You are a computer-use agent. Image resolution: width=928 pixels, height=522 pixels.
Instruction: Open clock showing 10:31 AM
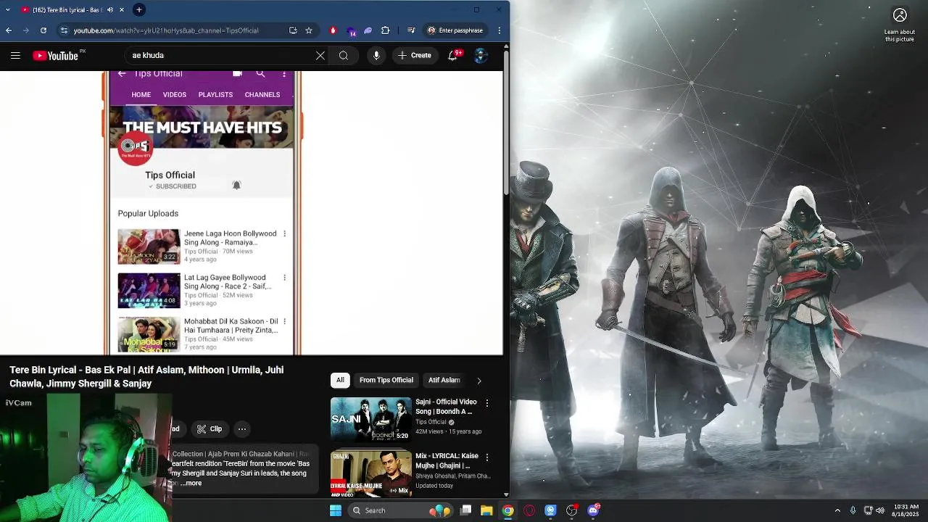906,510
